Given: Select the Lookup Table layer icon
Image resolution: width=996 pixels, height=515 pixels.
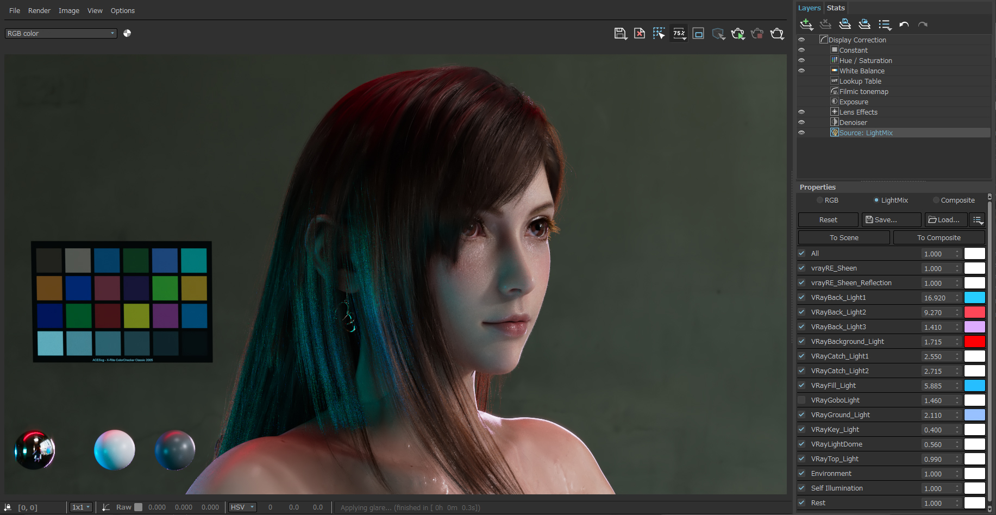Looking at the screenshot, I should [x=835, y=81].
